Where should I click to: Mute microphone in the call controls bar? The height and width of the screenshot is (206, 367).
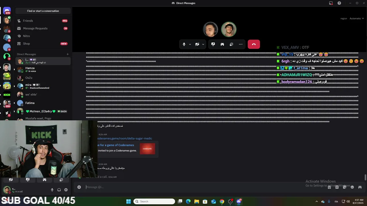[x=184, y=44]
